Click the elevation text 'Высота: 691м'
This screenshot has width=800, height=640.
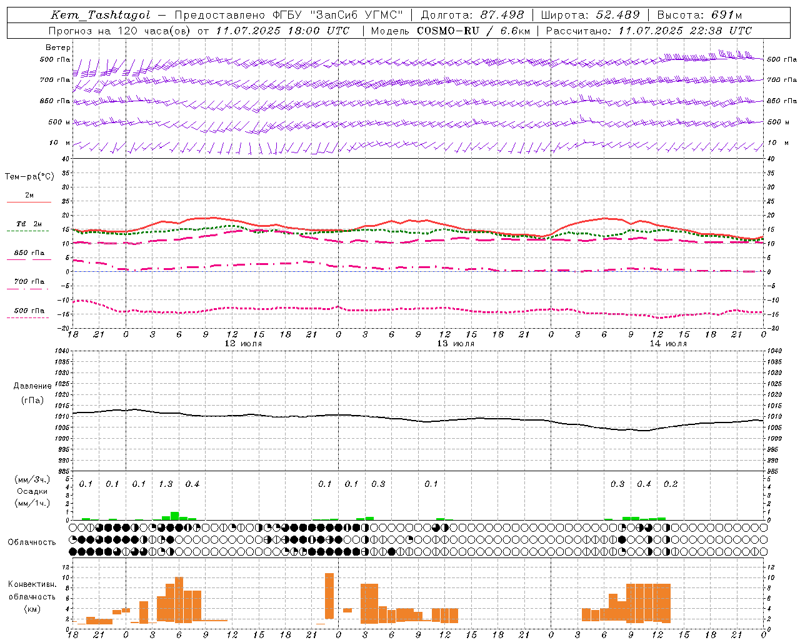(699, 15)
